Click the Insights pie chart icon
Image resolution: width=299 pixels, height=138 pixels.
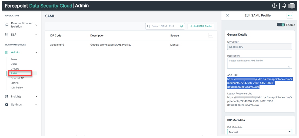click(7, 96)
